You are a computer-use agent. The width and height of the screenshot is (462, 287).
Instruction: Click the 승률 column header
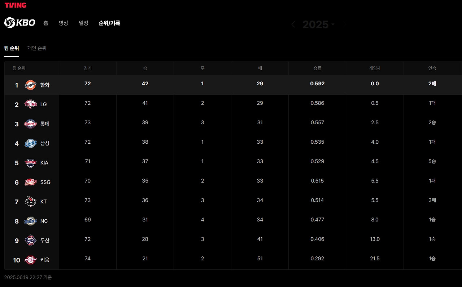pos(317,68)
